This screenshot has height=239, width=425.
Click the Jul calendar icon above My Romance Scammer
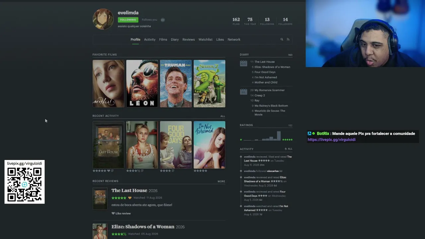(x=243, y=91)
